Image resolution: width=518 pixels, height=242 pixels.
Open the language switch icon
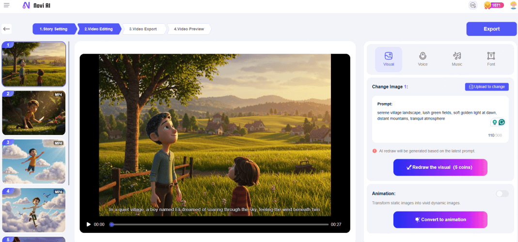click(473, 5)
